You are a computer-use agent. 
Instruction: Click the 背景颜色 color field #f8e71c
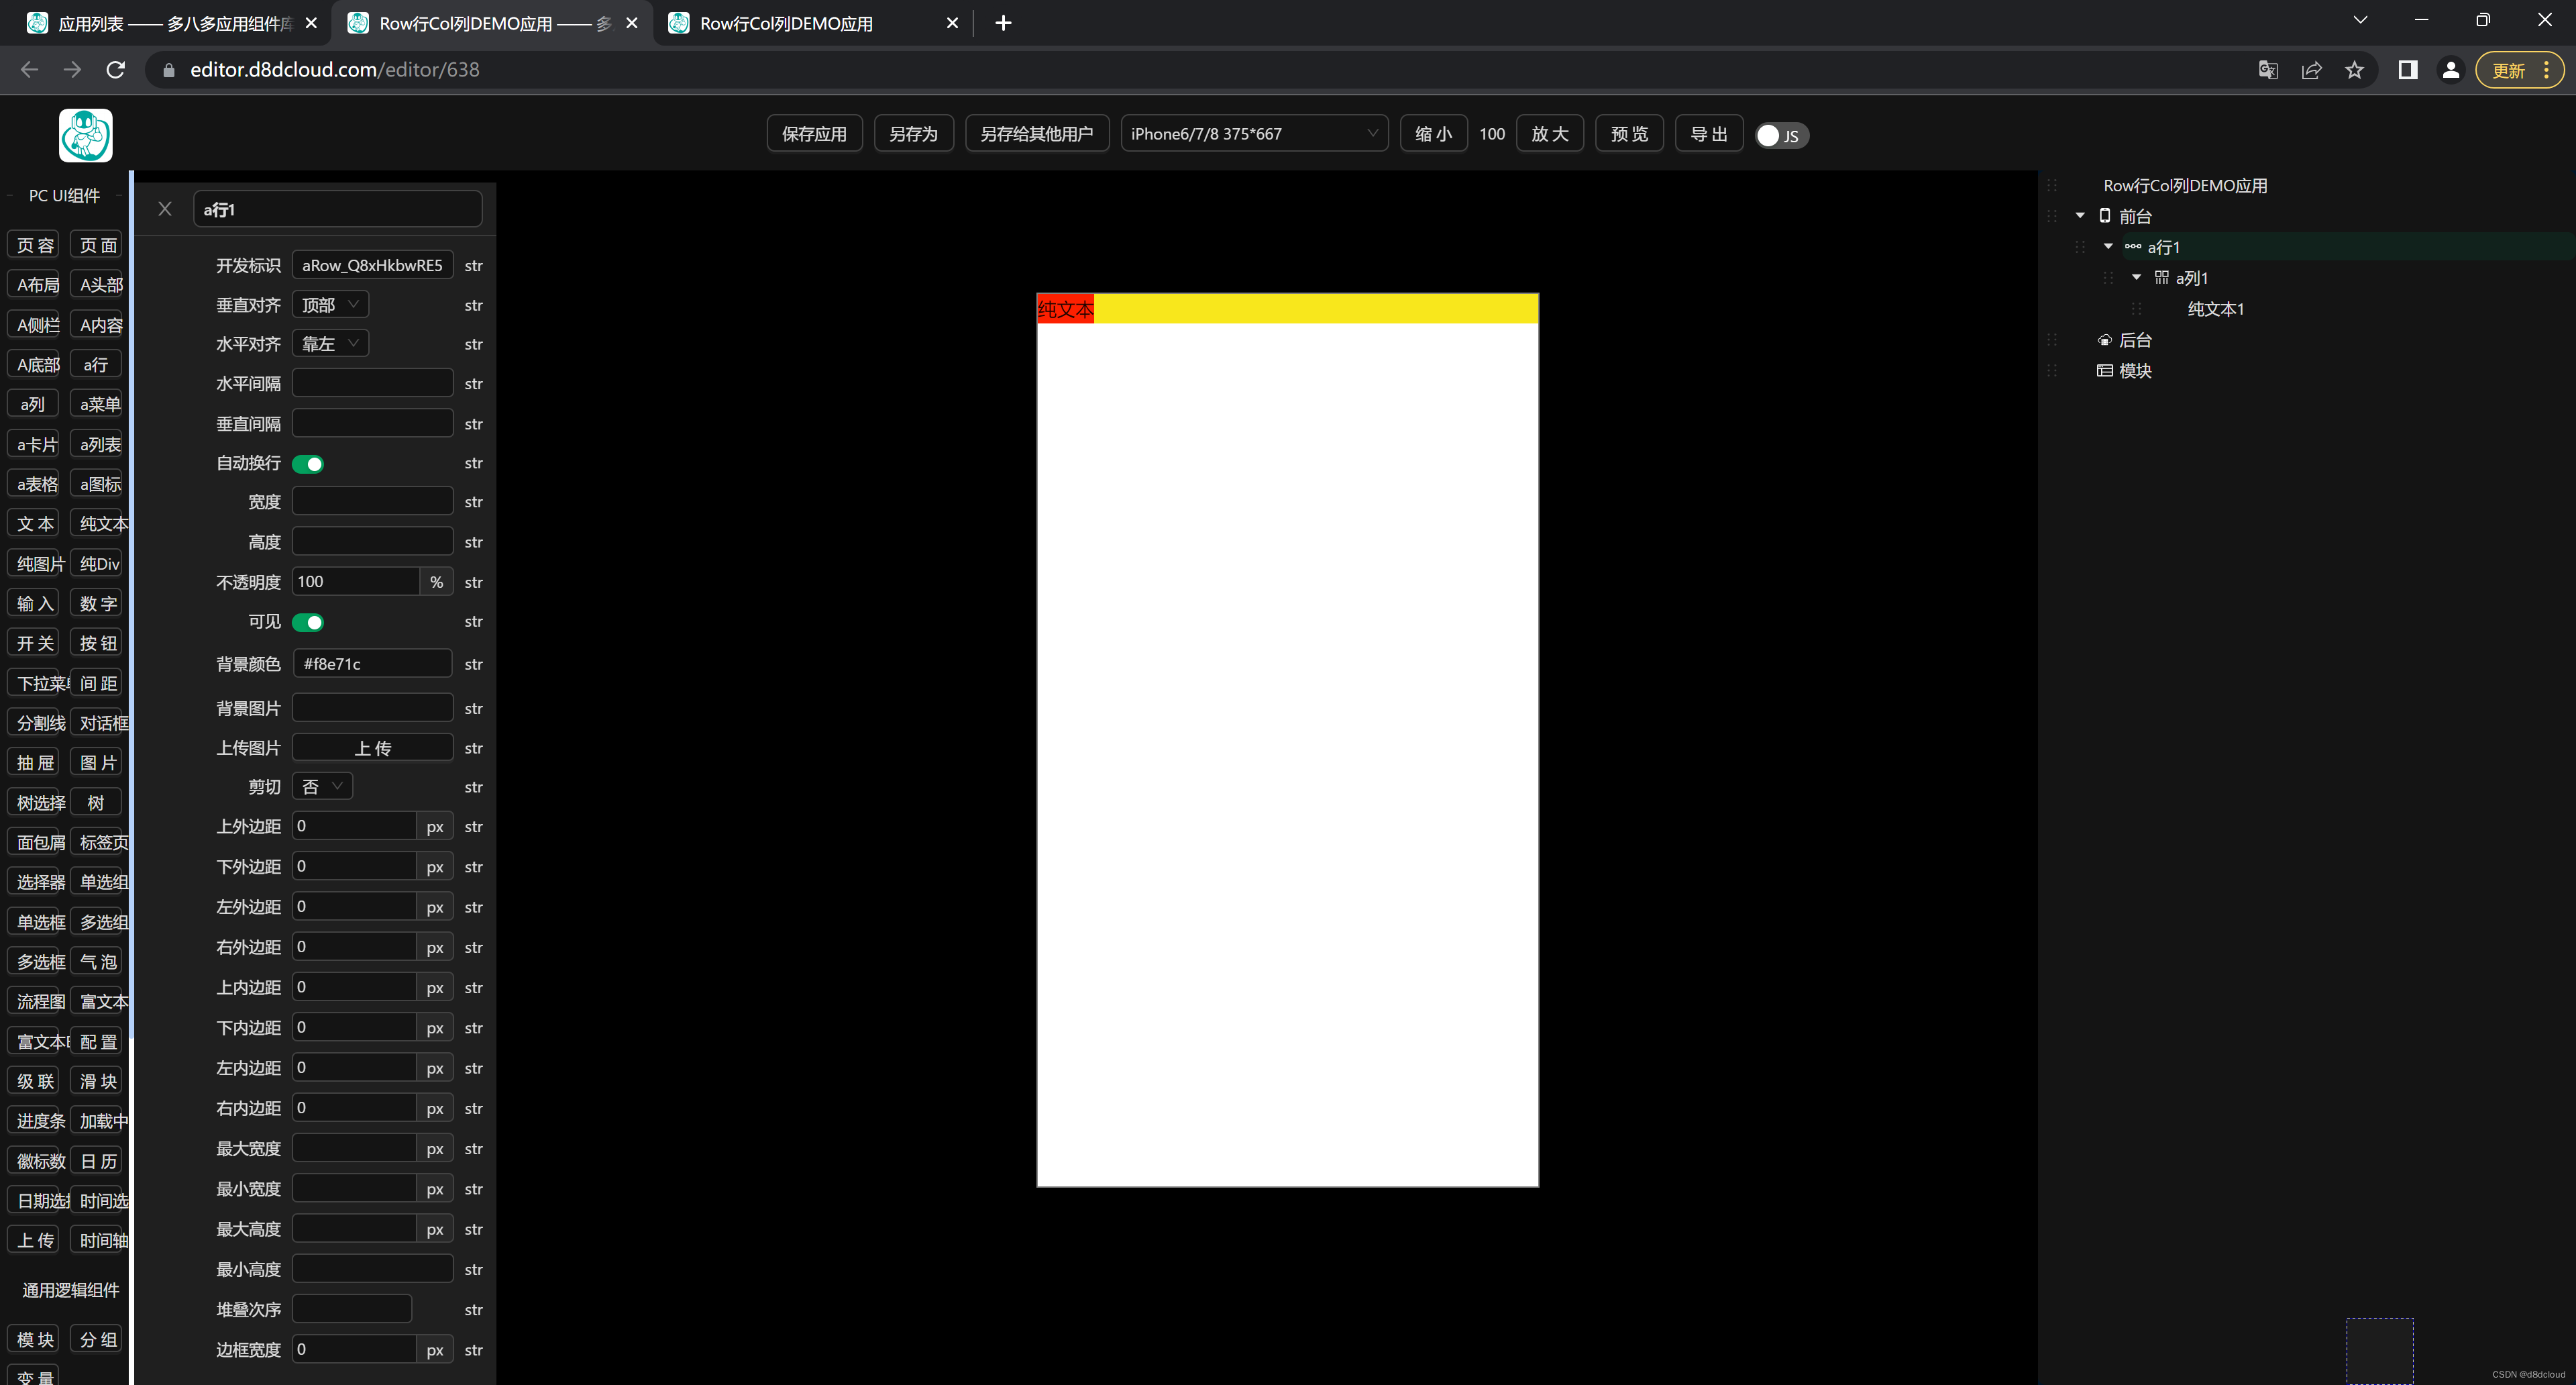[x=372, y=664]
